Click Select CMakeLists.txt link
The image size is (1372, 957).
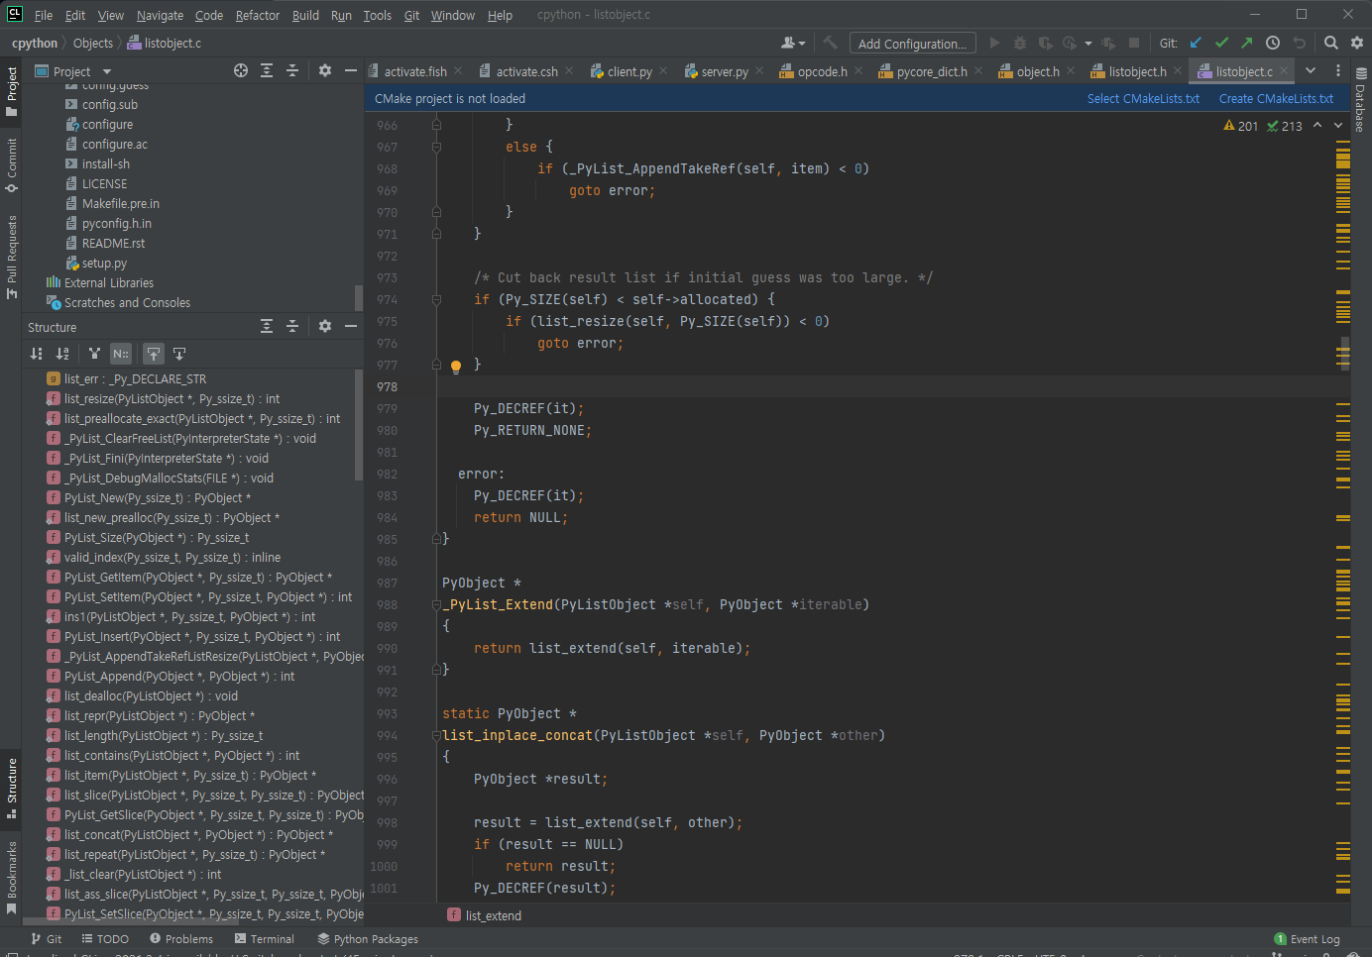(x=1143, y=99)
